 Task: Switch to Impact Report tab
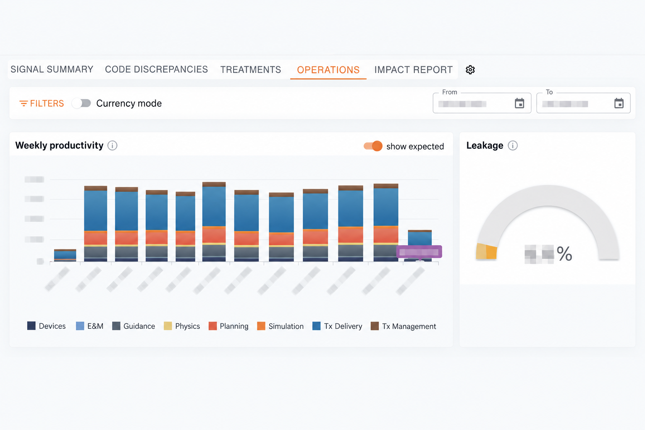point(414,70)
